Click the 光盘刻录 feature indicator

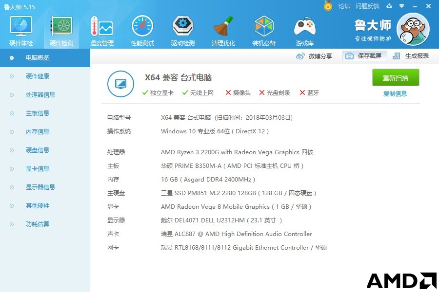coord(275,93)
